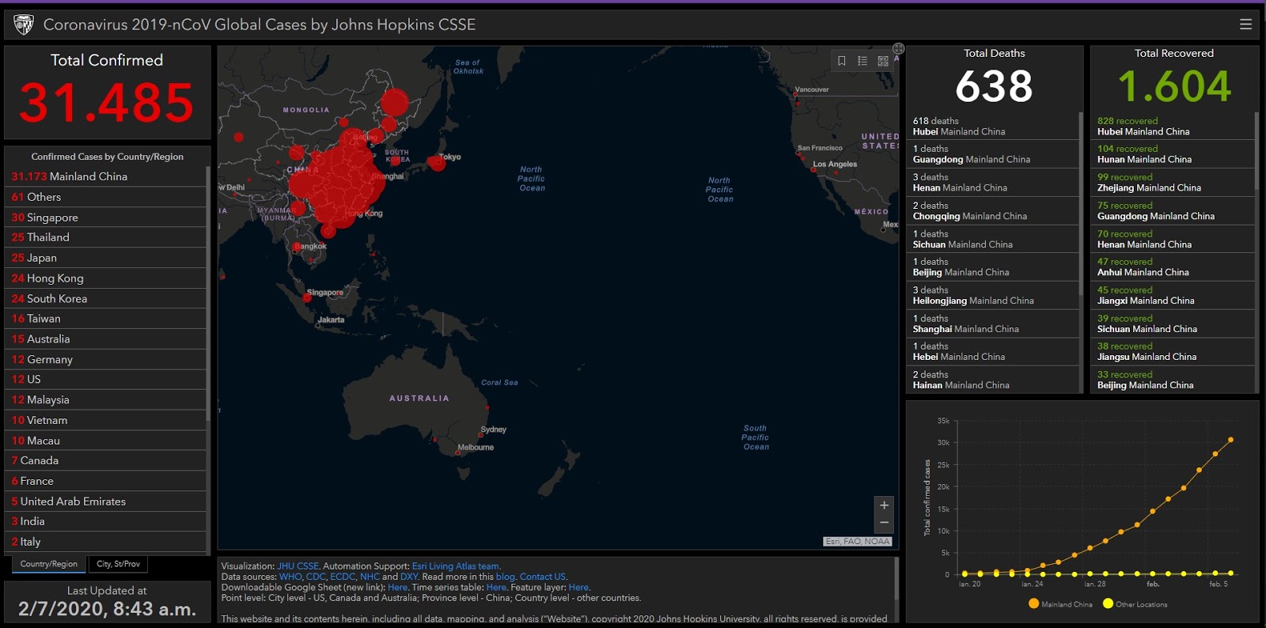Click the highest orange point on chart

tap(1230, 440)
